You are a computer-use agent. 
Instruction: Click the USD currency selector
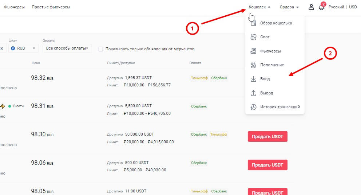353,7
